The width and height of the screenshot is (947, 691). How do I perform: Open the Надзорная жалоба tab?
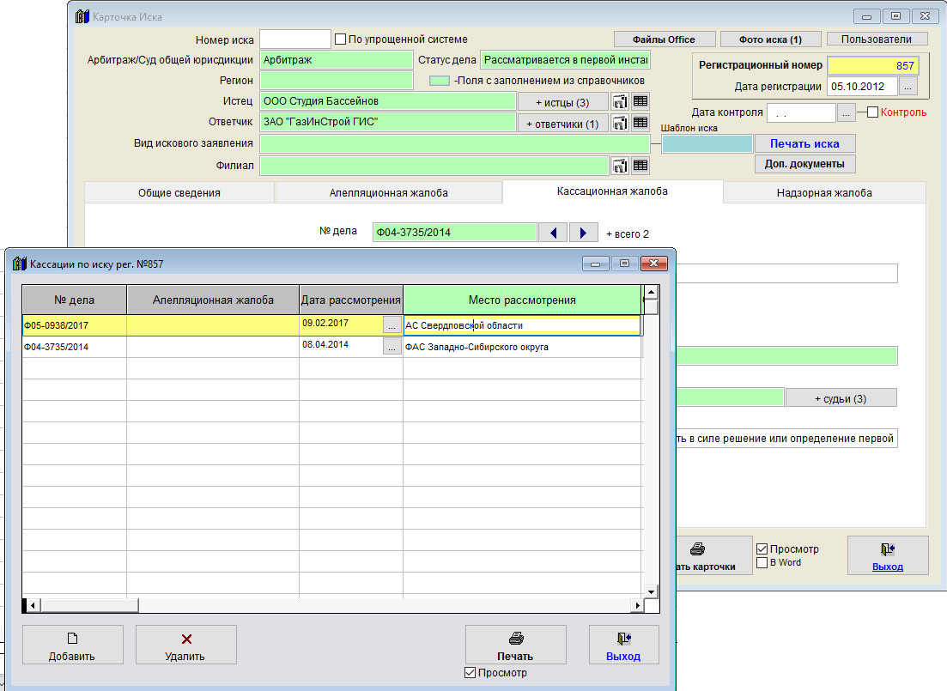click(x=824, y=193)
